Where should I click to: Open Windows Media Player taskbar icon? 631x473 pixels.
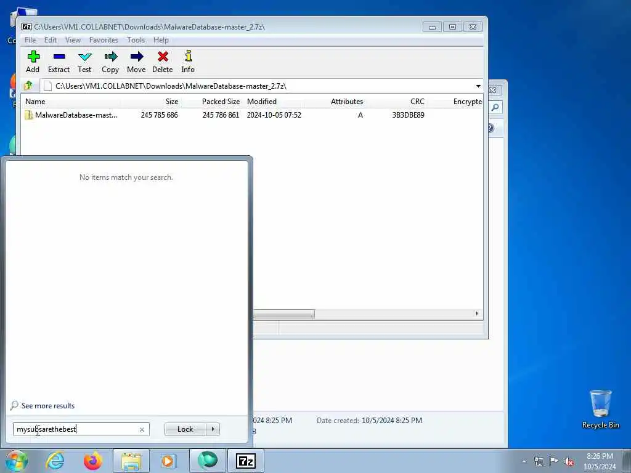coord(168,461)
